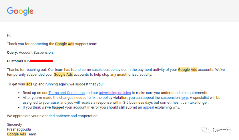Screen dimensions: 239x140
Task: Click the "Hi," greeting text
Action: pyautogui.click(x=9, y=35)
